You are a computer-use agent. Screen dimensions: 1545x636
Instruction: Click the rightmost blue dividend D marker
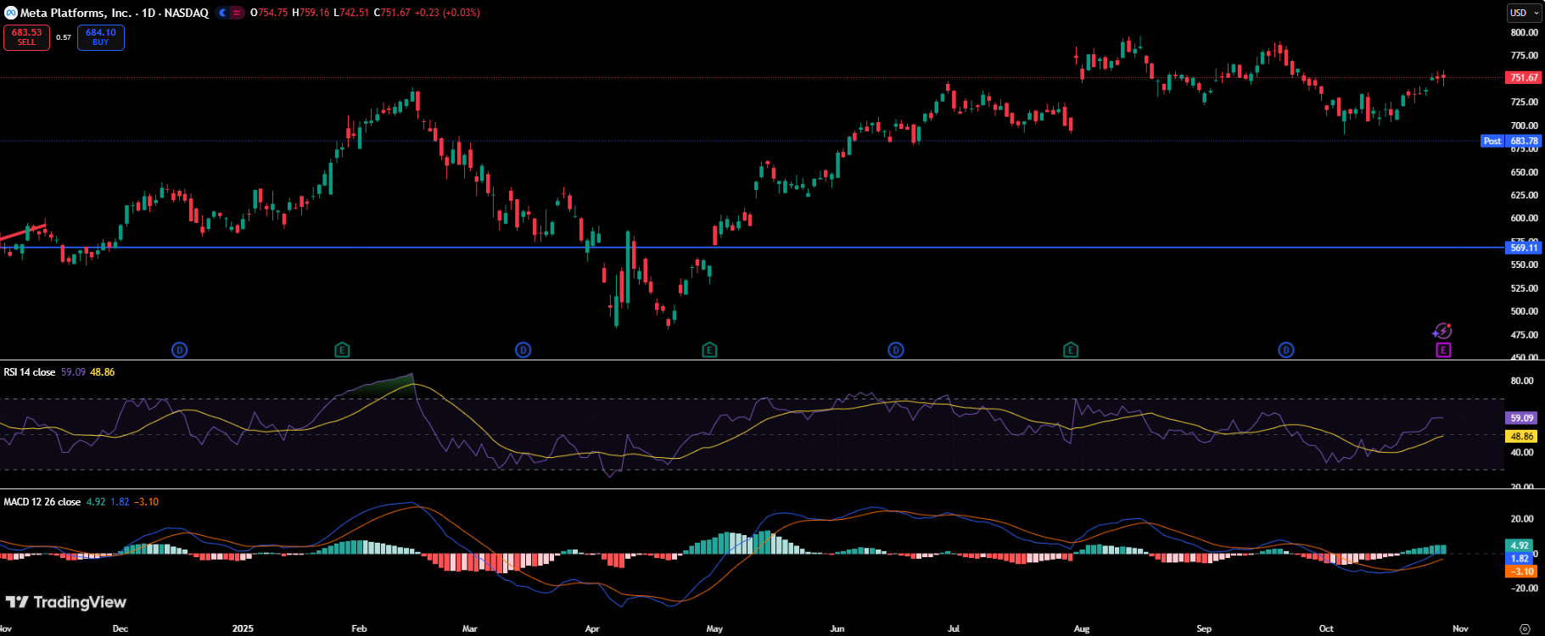1286,350
